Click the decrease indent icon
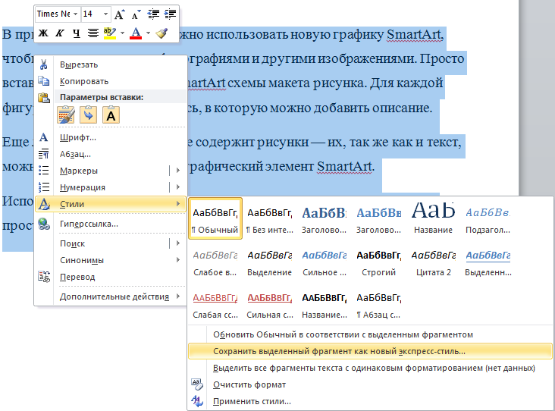The image size is (555, 411). click(x=152, y=14)
